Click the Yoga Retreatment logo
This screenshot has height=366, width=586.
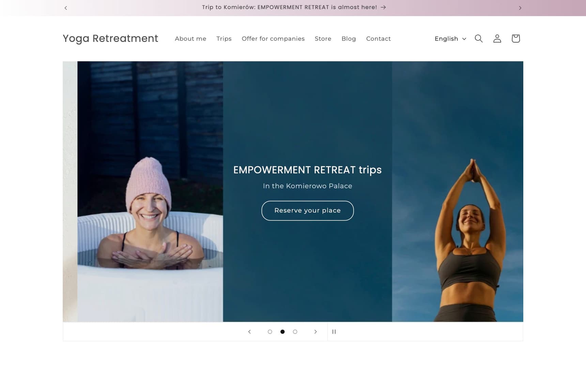pos(110,38)
